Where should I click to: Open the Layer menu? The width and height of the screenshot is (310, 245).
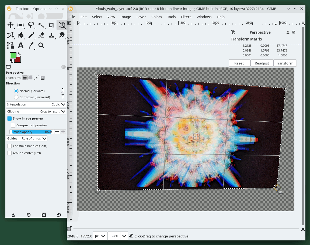coord(141,17)
